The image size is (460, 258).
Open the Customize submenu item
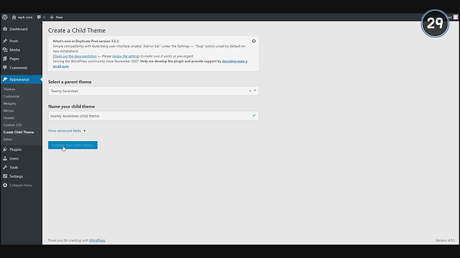(x=11, y=96)
